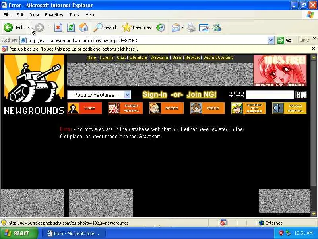Stop page loading with the red X icon
Image resolution: width=318 pixels, height=239 pixels.
point(58,27)
